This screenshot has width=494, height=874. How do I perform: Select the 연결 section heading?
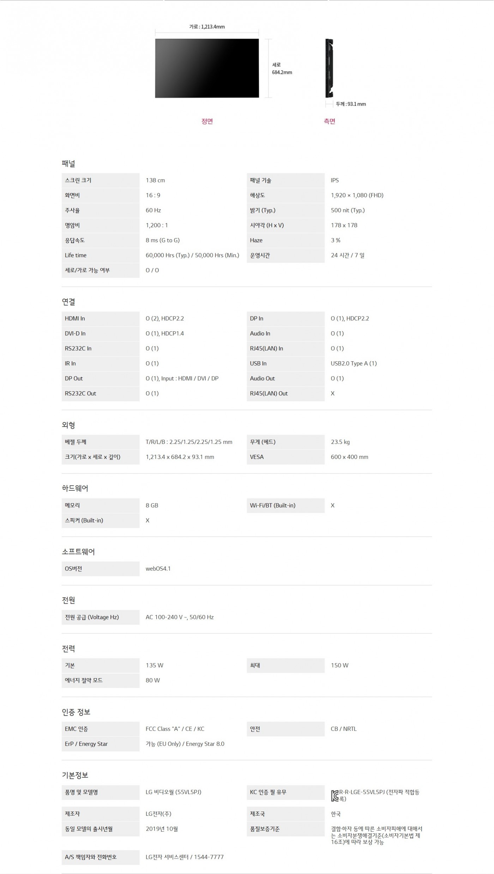68,302
